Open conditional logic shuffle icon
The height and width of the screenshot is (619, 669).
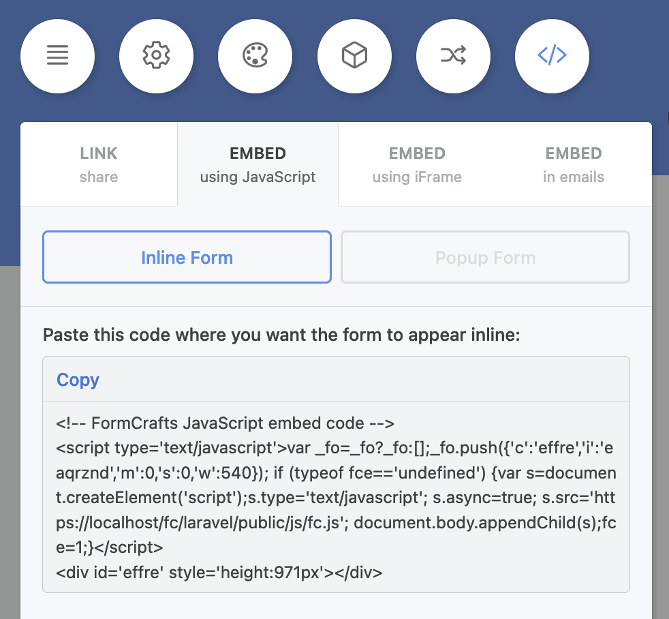click(453, 56)
